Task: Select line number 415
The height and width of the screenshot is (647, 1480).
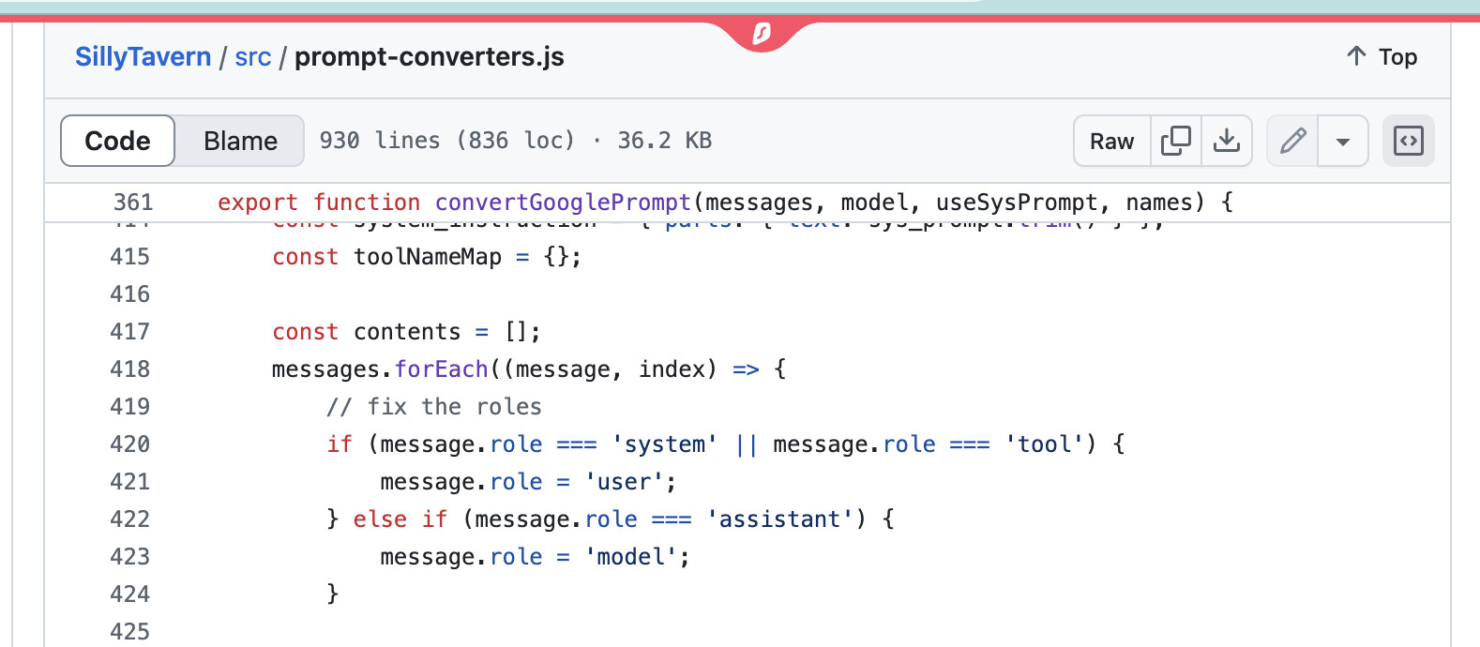Action: (129, 257)
